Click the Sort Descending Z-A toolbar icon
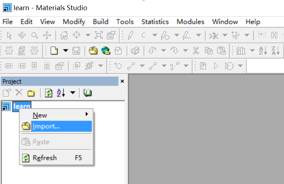284x184 pixels. (276, 51)
